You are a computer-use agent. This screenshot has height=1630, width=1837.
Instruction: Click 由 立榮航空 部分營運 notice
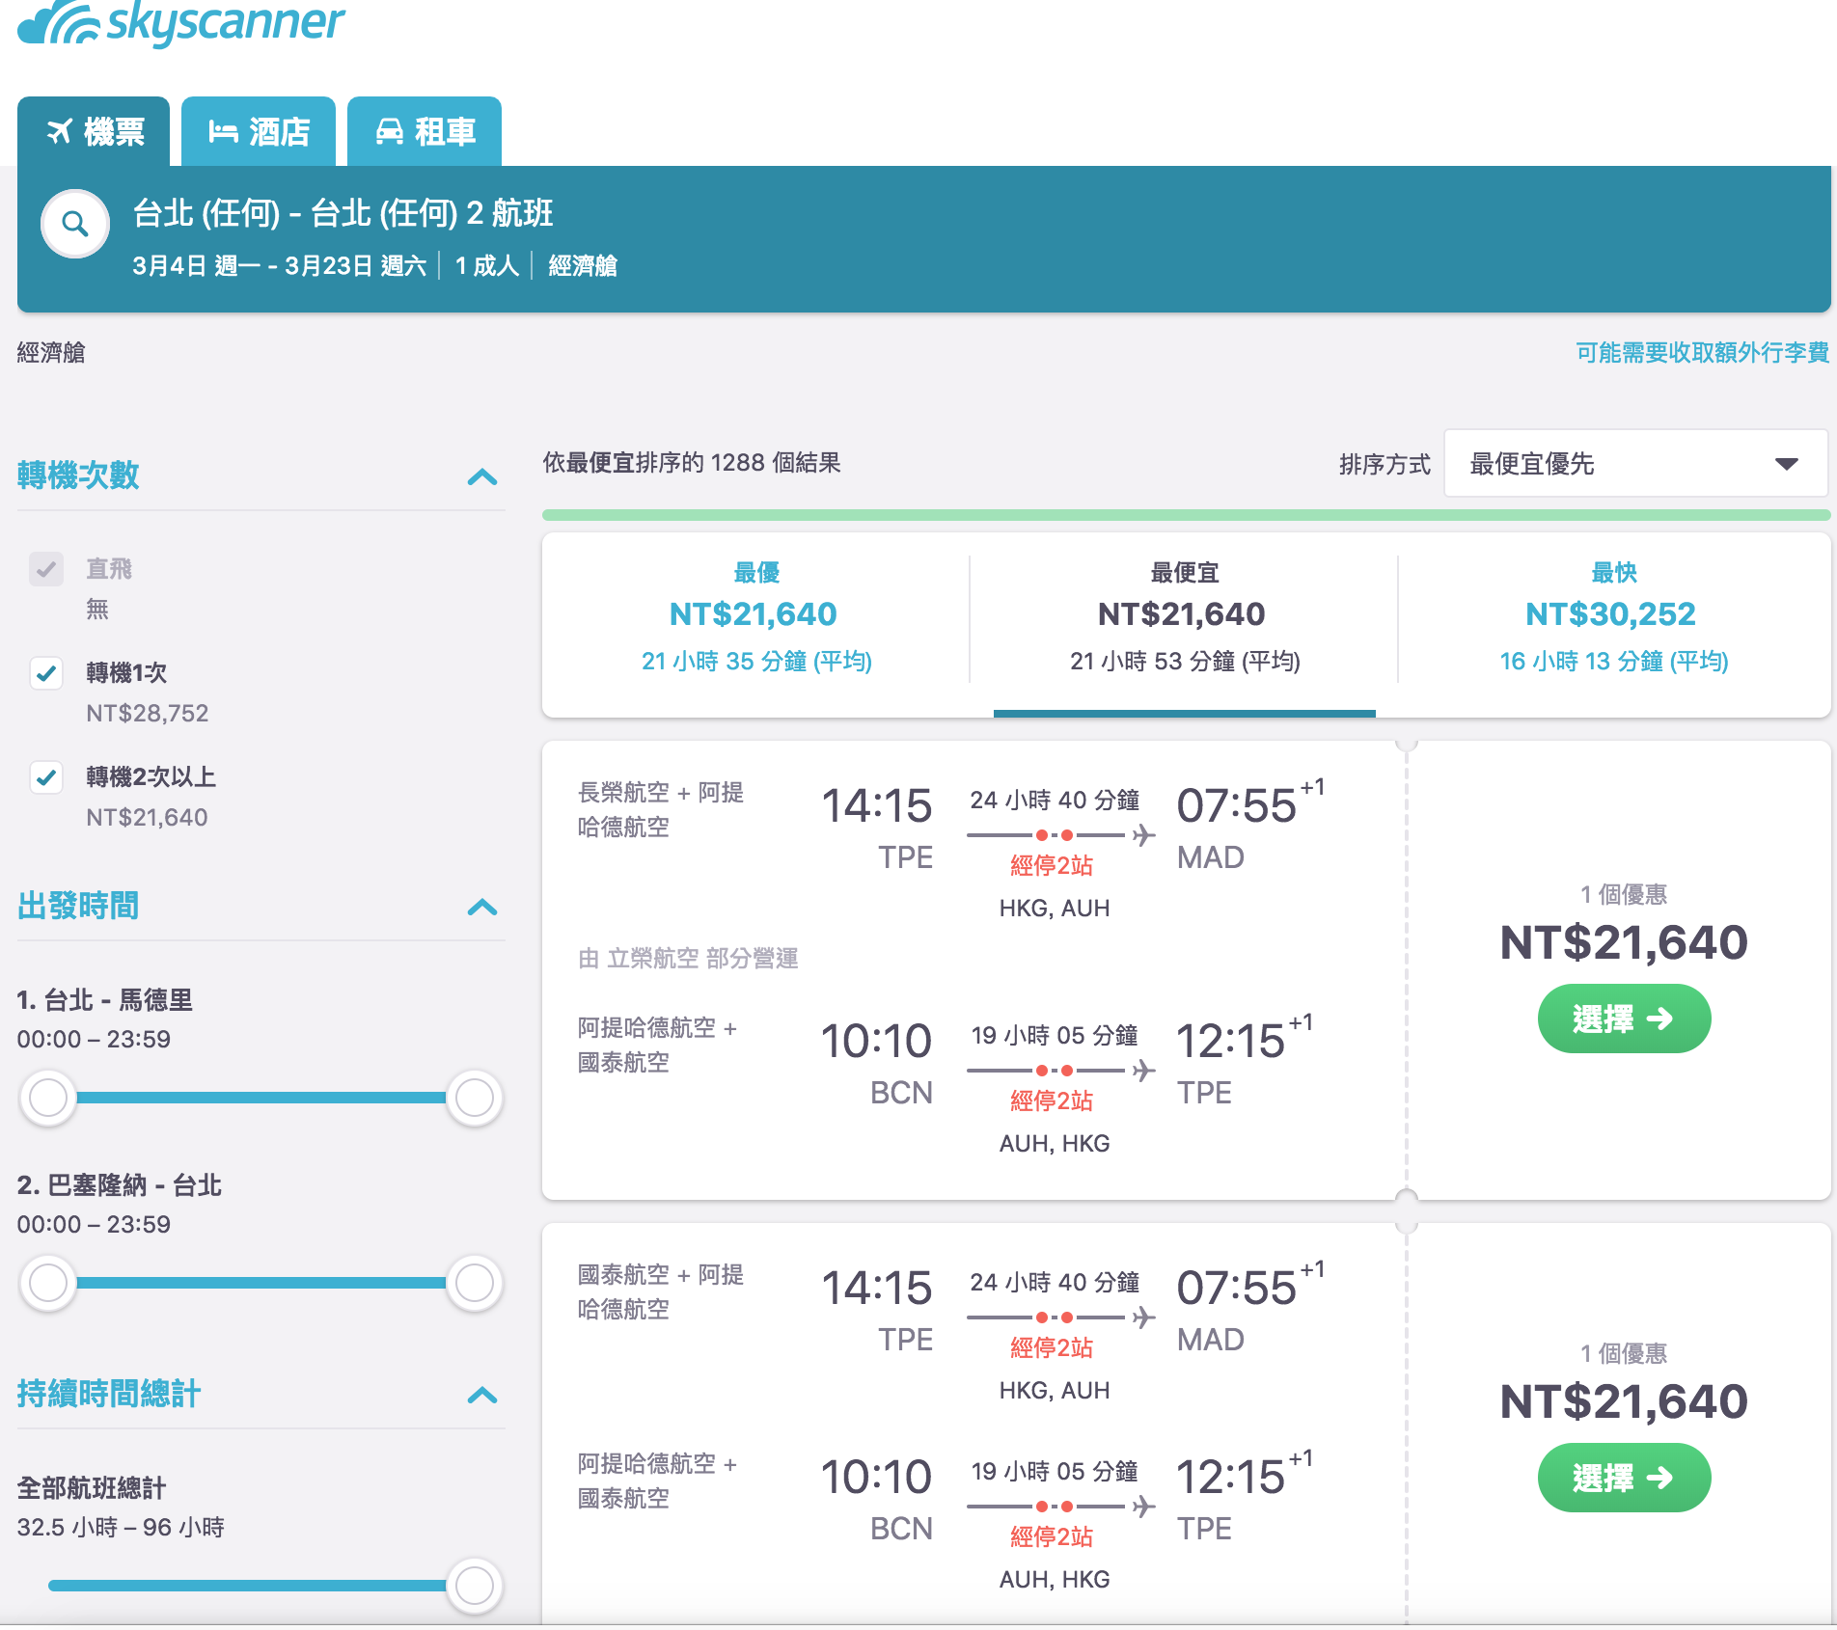point(688,958)
